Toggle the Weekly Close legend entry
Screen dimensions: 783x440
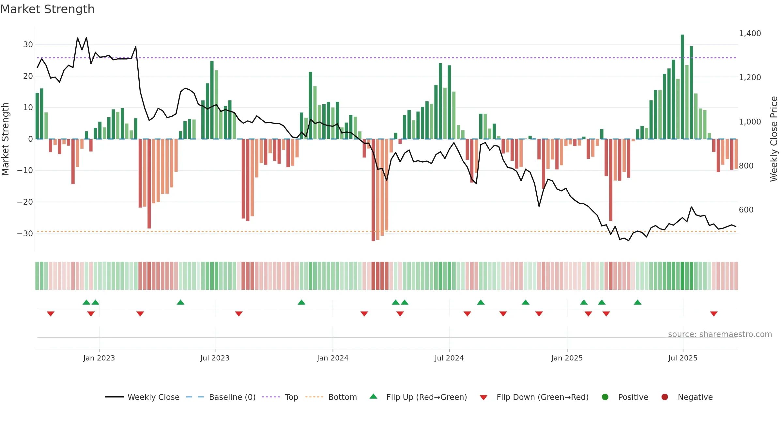tap(142, 397)
